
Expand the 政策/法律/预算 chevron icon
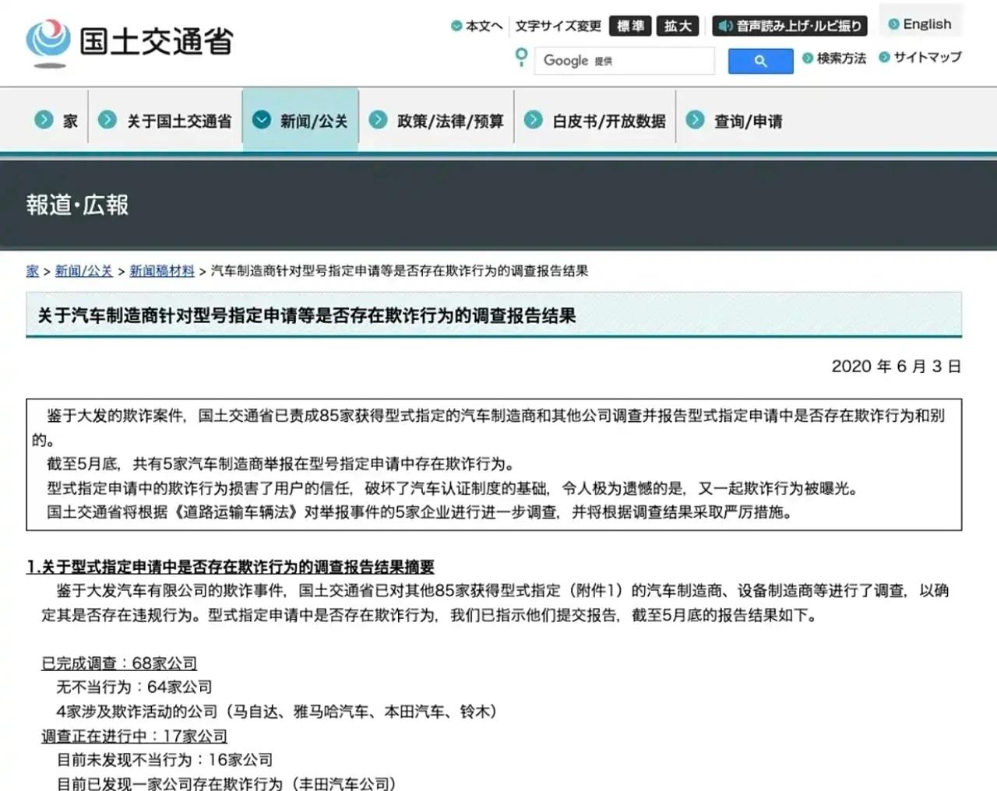pyautogui.click(x=378, y=120)
